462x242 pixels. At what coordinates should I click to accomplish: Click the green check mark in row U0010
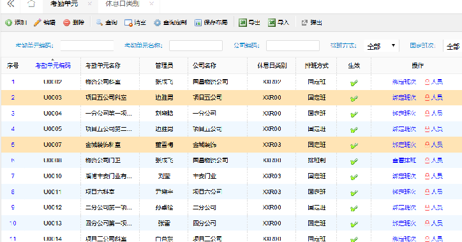[x=354, y=177]
